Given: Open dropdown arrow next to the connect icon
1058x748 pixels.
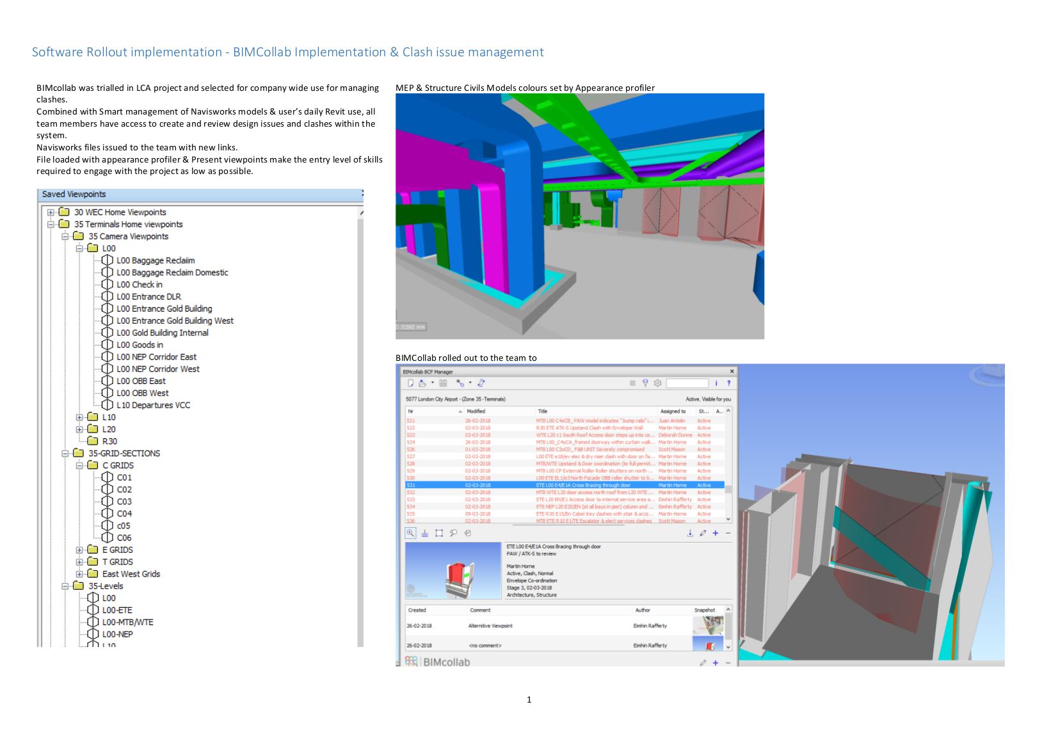Looking at the screenshot, I should [470, 383].
